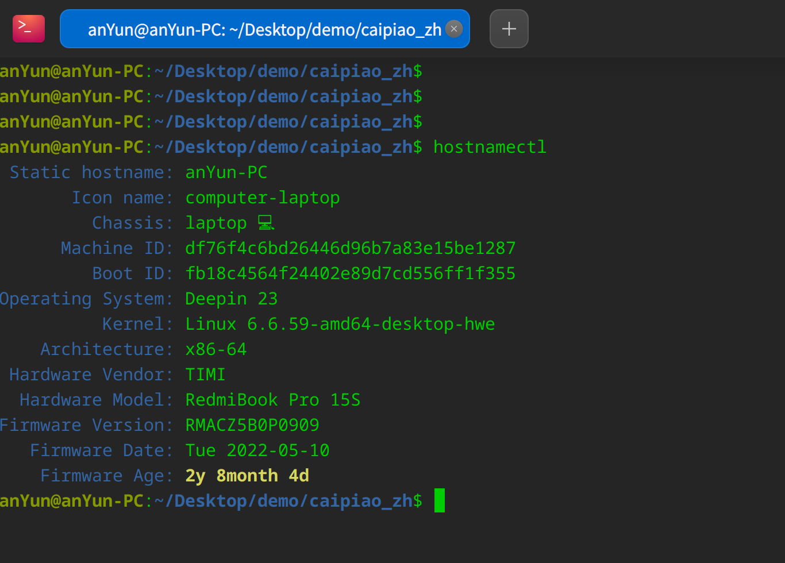The image size is (785, 563).
Task: Click the "Operating System:" label
Action: point(86,299)
